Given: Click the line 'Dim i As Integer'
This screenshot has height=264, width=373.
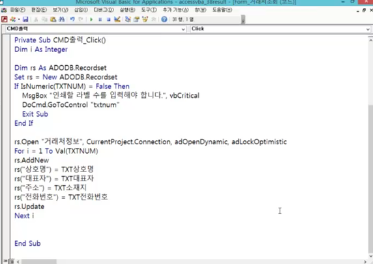Looking at the screenshot, I should coord(41,50).
